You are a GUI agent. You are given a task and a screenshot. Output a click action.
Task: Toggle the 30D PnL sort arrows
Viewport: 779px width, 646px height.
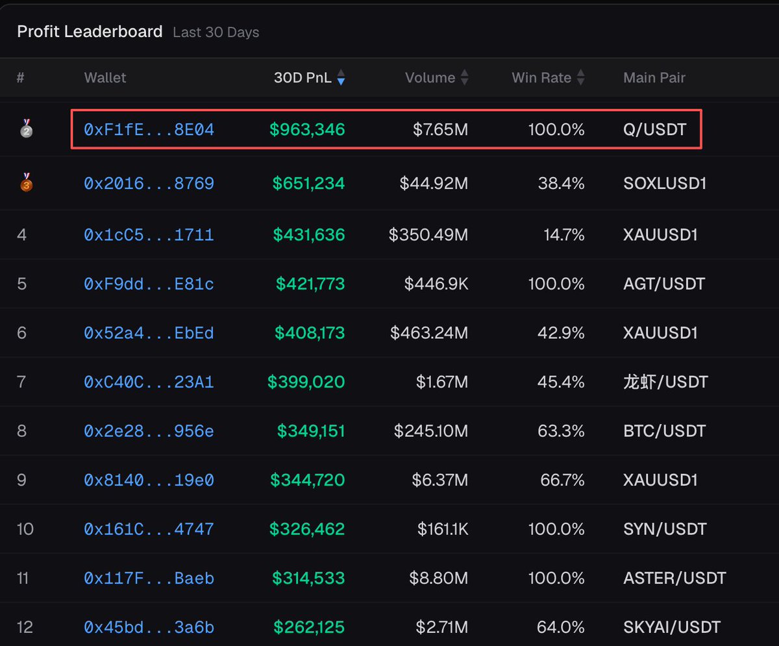click(x=341, y=78)
